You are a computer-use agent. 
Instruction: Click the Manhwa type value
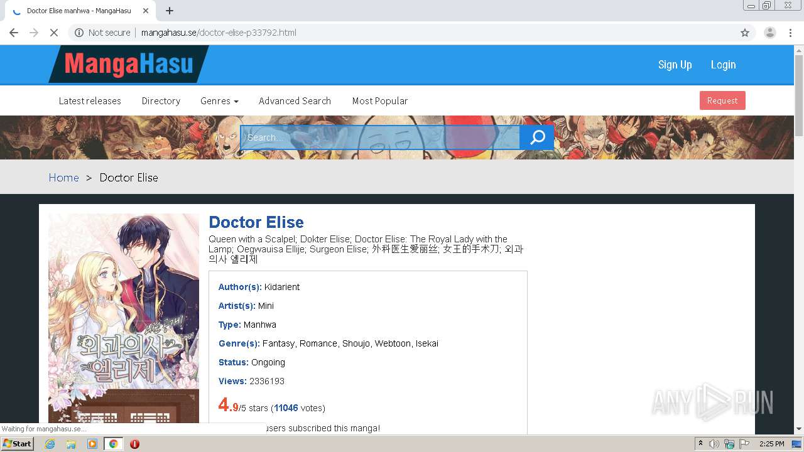click(x=260, y=325)
